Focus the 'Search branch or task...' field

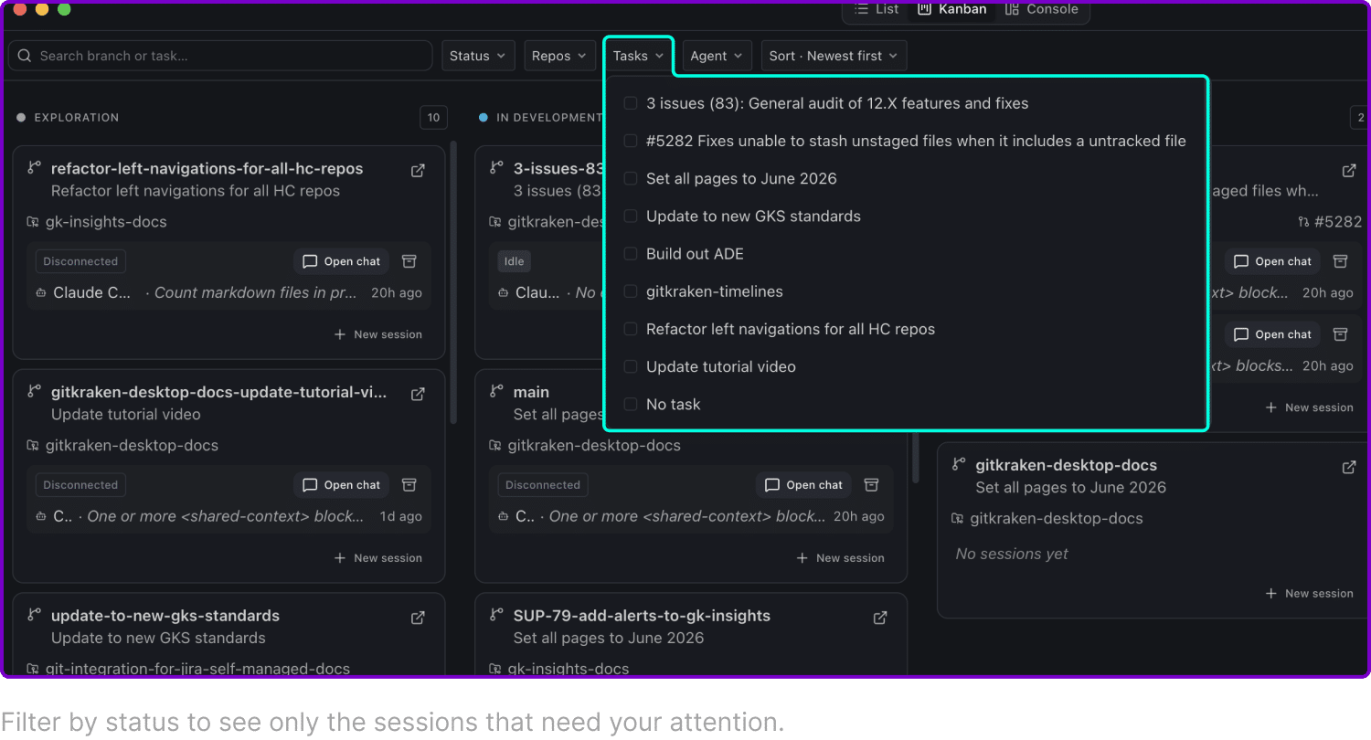pyautogui.click(x=220, y=56)
